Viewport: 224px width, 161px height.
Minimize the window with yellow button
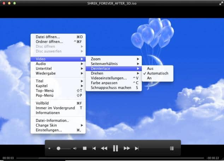[x=9, y=3]
